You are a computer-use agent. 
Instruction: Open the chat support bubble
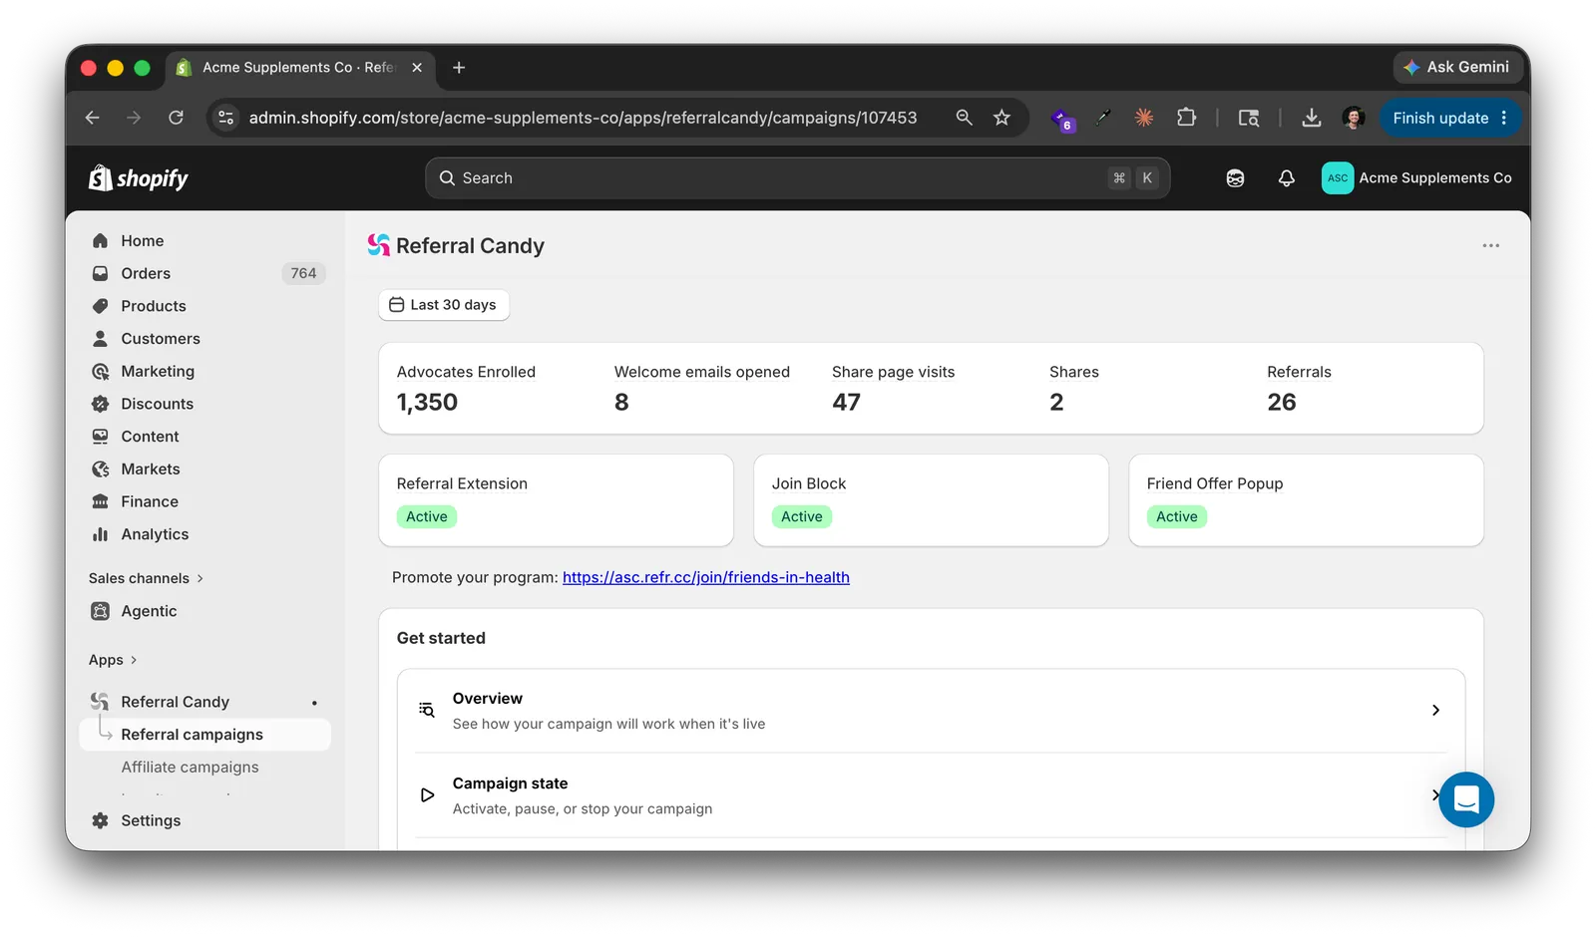[1466, 799]
